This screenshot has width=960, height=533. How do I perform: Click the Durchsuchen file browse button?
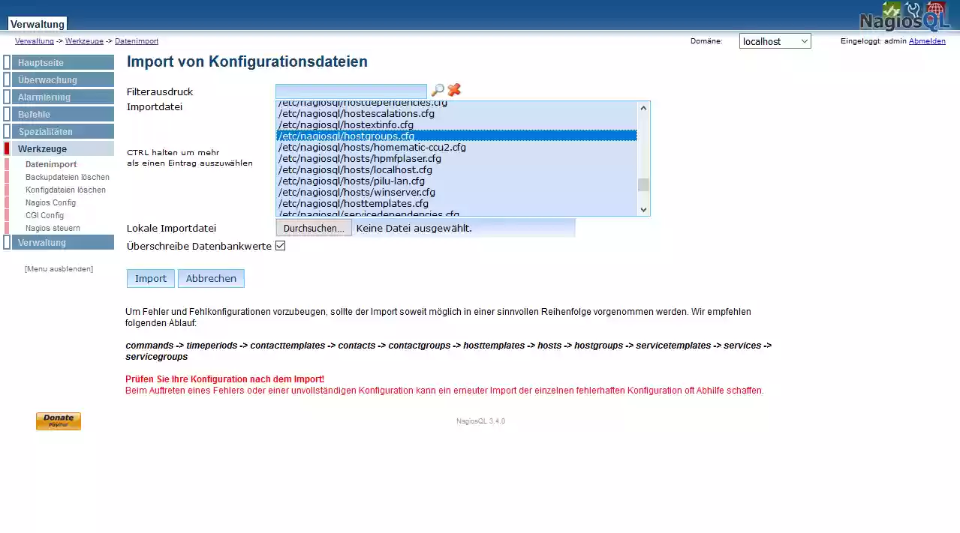click(x=314, y=229)
